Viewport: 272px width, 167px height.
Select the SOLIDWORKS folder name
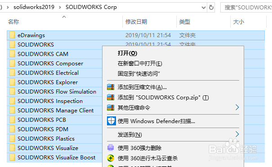(x=36, y=45)
